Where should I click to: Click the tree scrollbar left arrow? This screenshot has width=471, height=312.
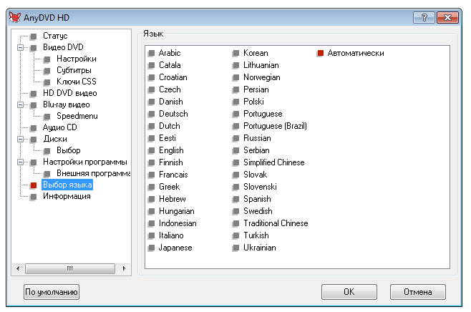(x=18, y=268)
